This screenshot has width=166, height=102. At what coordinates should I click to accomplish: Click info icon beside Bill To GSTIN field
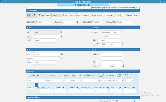(x=61, y=58)
